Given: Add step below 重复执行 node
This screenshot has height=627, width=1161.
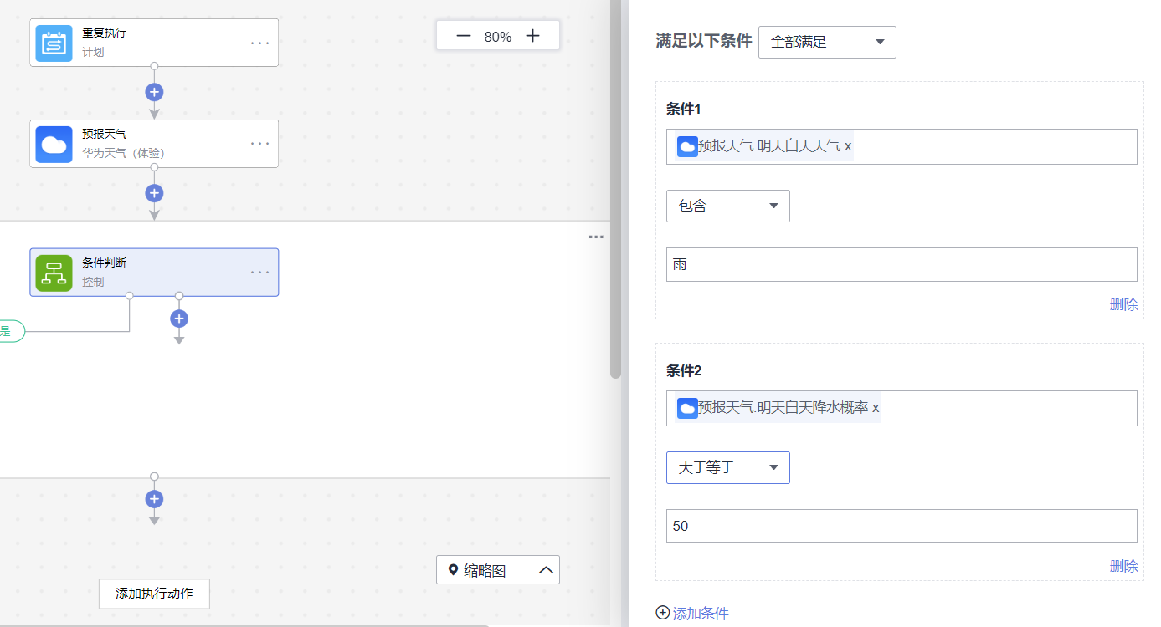Looking at the screenshot, I should (154, 92).
